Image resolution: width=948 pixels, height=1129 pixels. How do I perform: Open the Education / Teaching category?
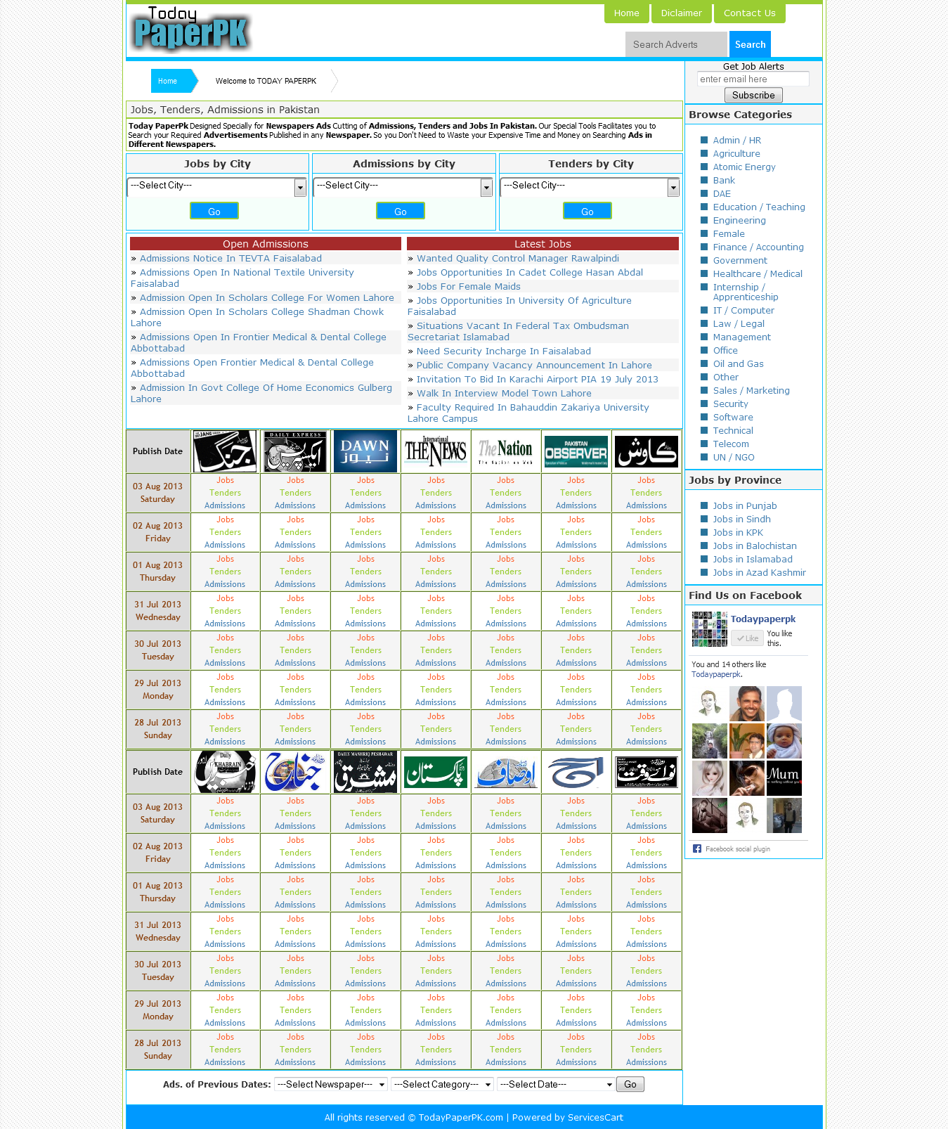click(x=759, y=207)
